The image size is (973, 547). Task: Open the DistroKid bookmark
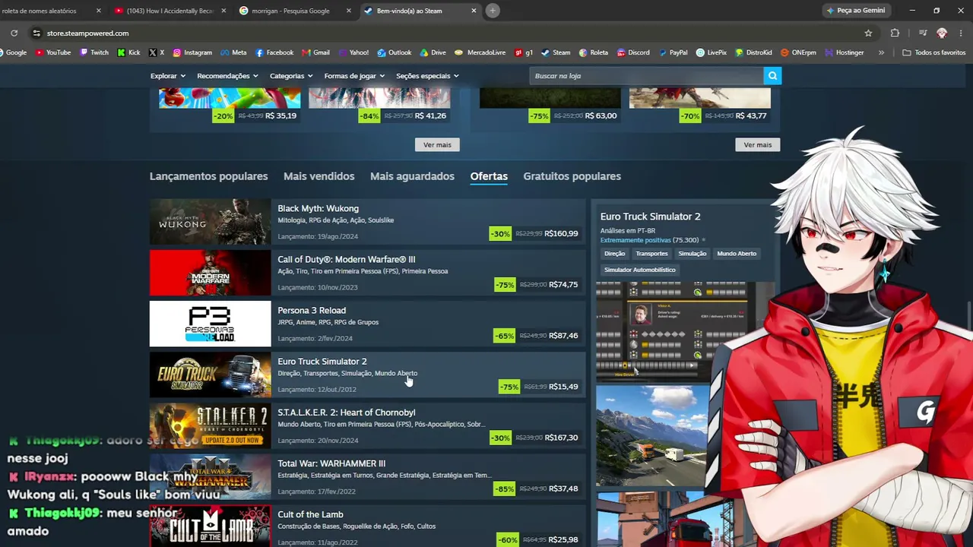pos(753,52)
